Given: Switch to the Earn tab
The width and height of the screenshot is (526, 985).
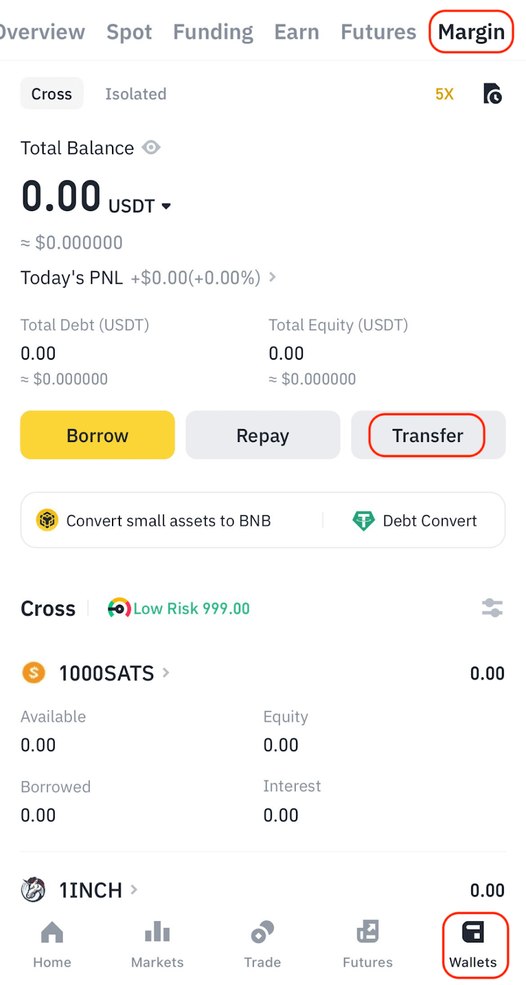Looking at the screenshot, I should [297, 32].
